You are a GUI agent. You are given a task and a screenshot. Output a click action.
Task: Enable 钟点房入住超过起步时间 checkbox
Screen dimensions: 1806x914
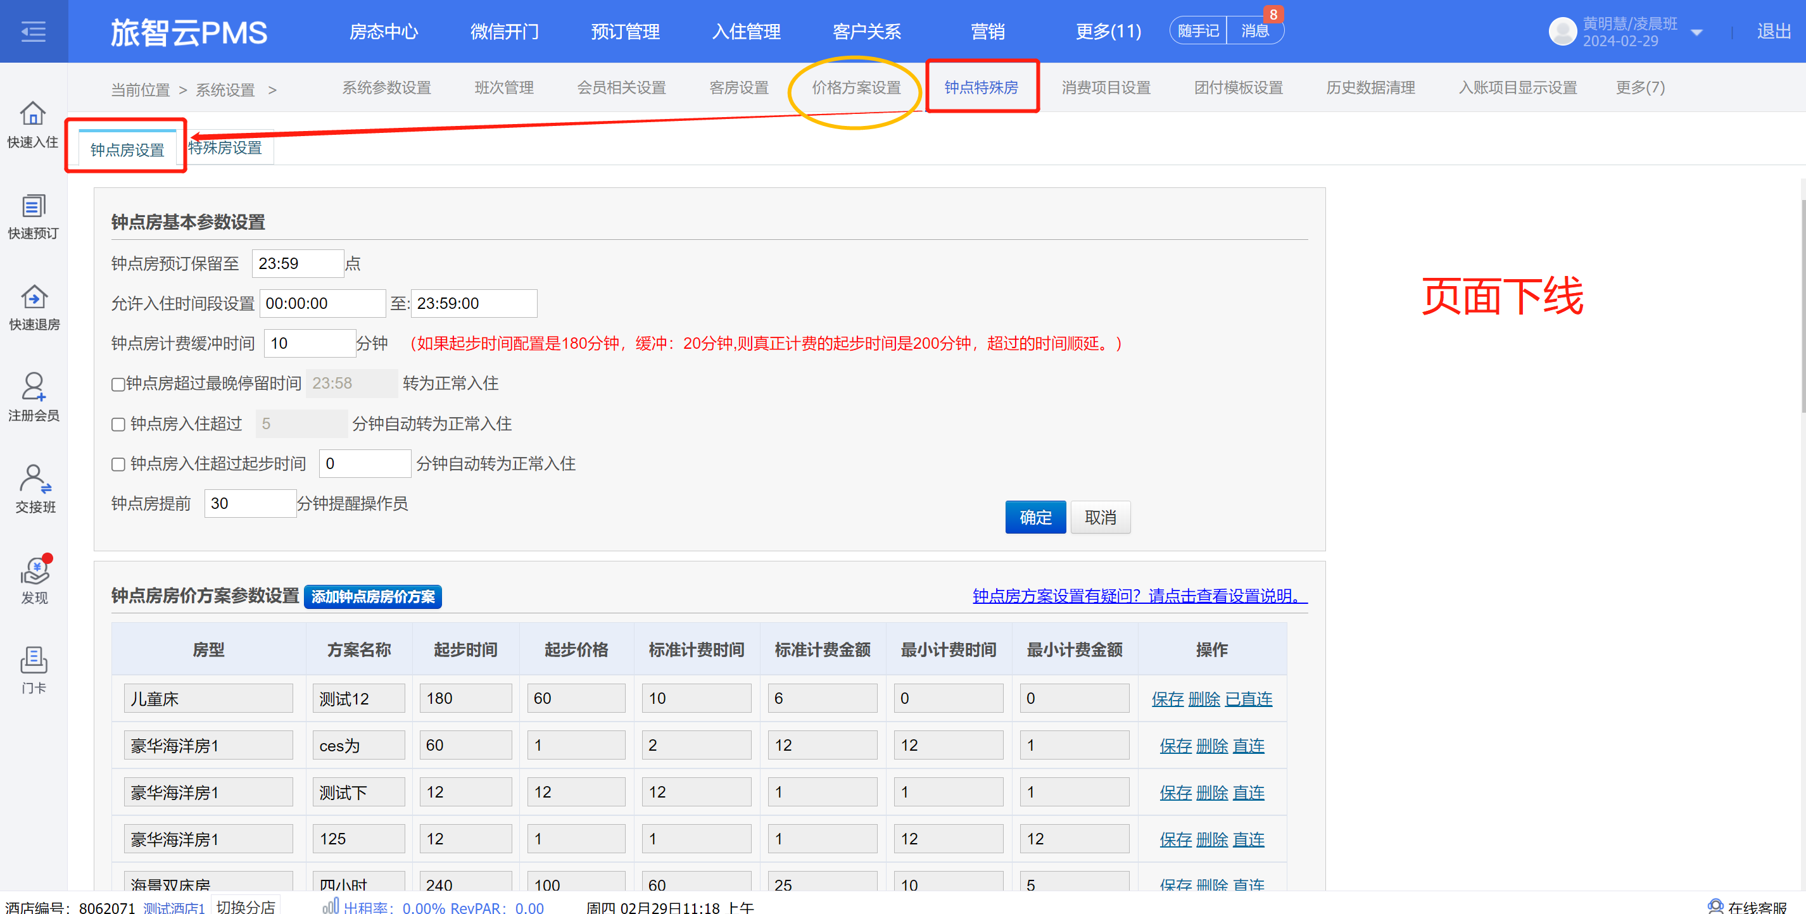click(x=118, y=465)
